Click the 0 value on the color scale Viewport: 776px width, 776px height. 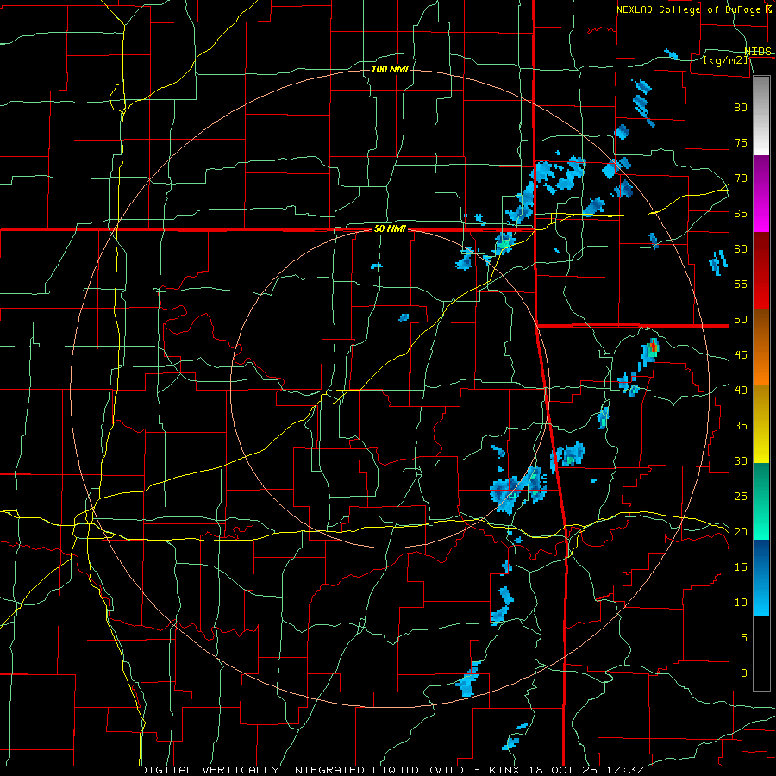click(x=744, y=673)
